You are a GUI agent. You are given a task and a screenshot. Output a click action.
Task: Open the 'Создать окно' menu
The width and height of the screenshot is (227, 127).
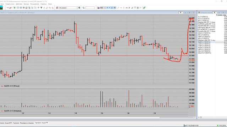pos(10,4)
